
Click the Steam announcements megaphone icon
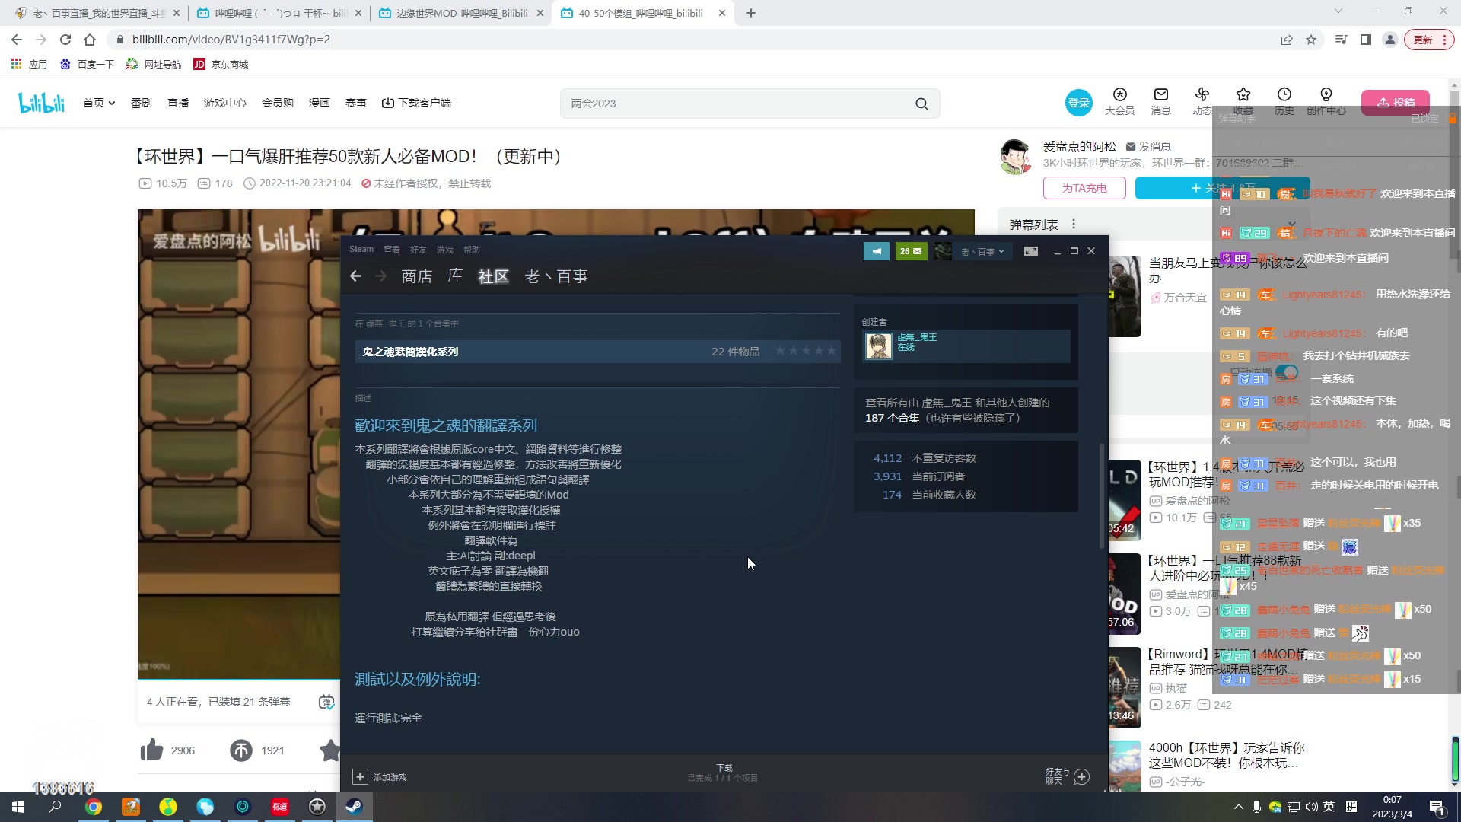(x=877, y=251)
